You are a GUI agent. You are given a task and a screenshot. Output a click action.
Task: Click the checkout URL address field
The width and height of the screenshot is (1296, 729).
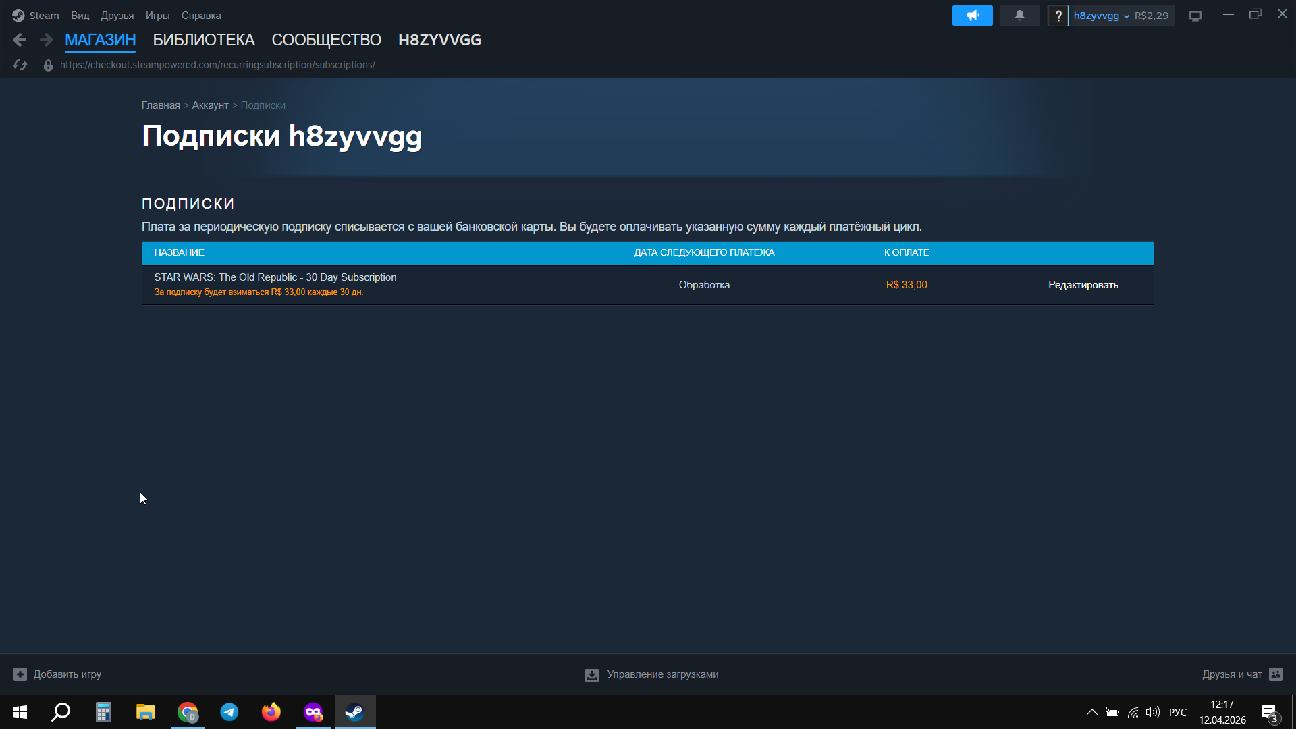pyautogui.click(x=217, y=65)
